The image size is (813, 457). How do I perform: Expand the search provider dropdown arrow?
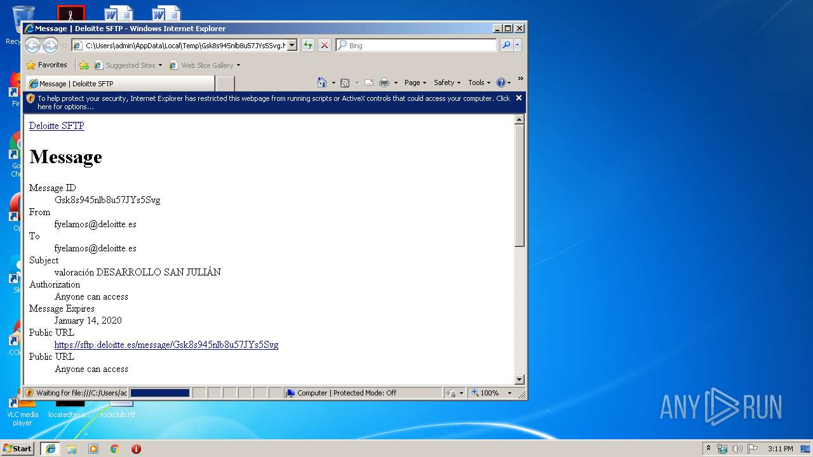tap(518, 45)
